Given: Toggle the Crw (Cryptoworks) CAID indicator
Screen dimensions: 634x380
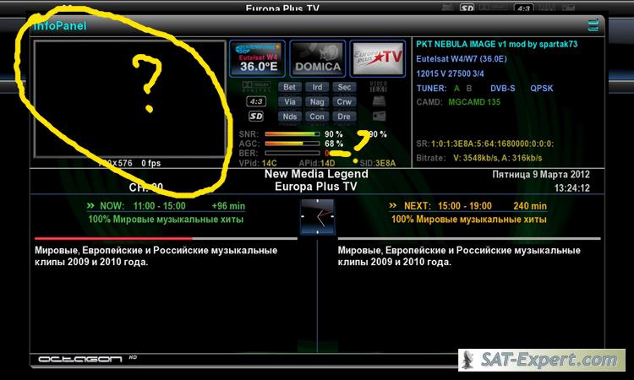Looking at the screenshot, I should pyautogui.click(x=344, y=102).
